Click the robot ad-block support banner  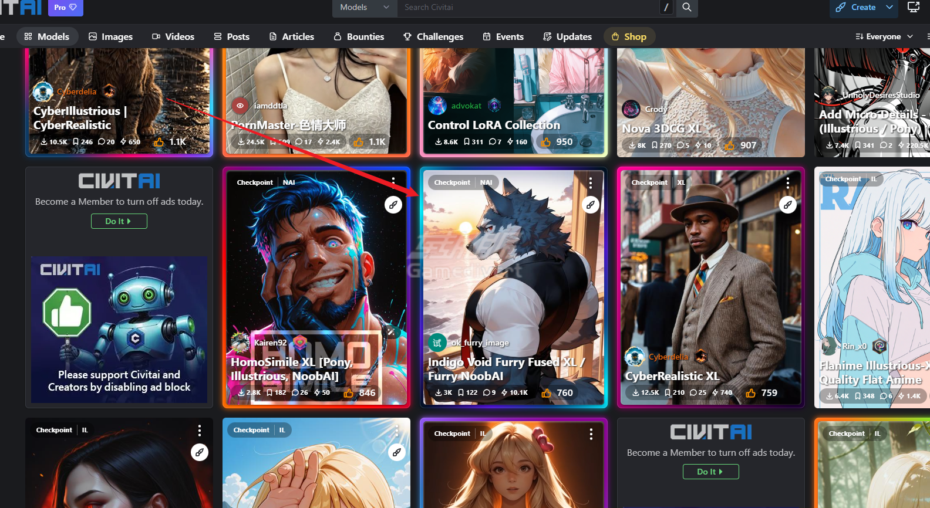coord(119,330)
